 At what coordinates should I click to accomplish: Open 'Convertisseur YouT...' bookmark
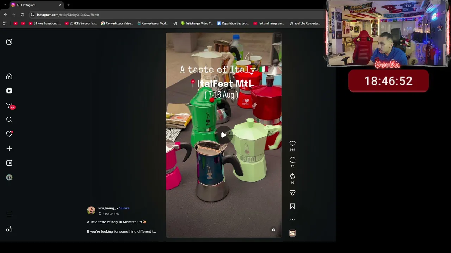(x=153, y=24)
